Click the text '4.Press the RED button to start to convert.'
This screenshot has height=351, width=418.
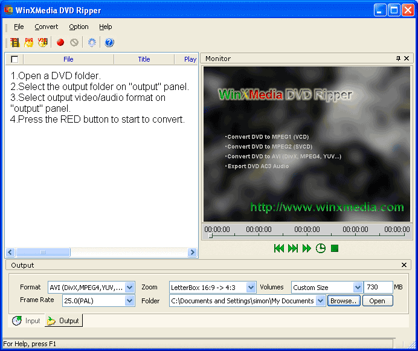[97, 119]
